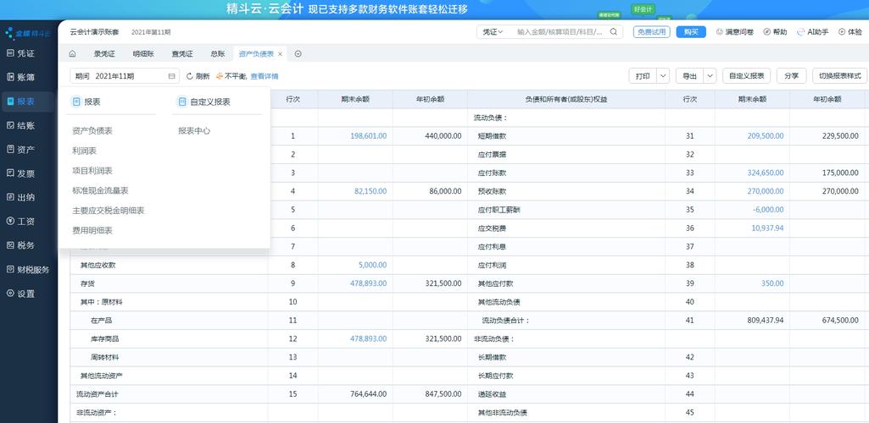Open AI助手 assistant icon
This screenshot has height=423, width=869.
click(801, 31)
